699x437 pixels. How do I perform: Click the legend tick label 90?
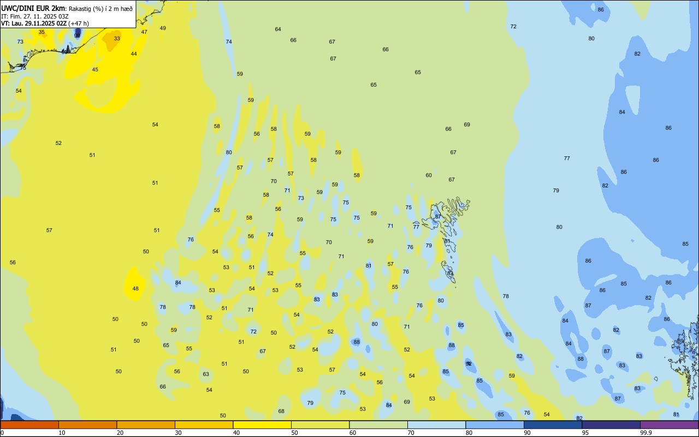click(x=527, y=433)
